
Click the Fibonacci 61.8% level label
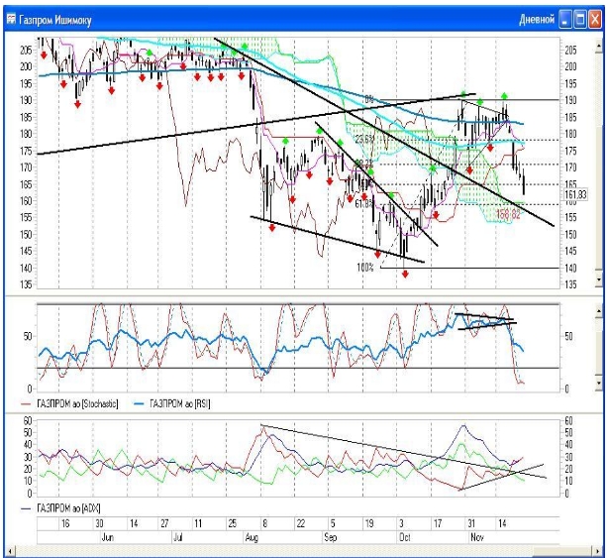(x=364, y=203)
